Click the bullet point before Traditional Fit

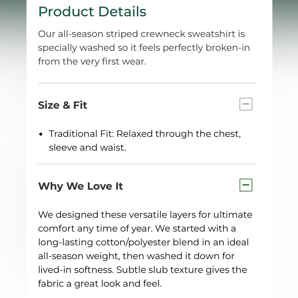pos(41,134)
